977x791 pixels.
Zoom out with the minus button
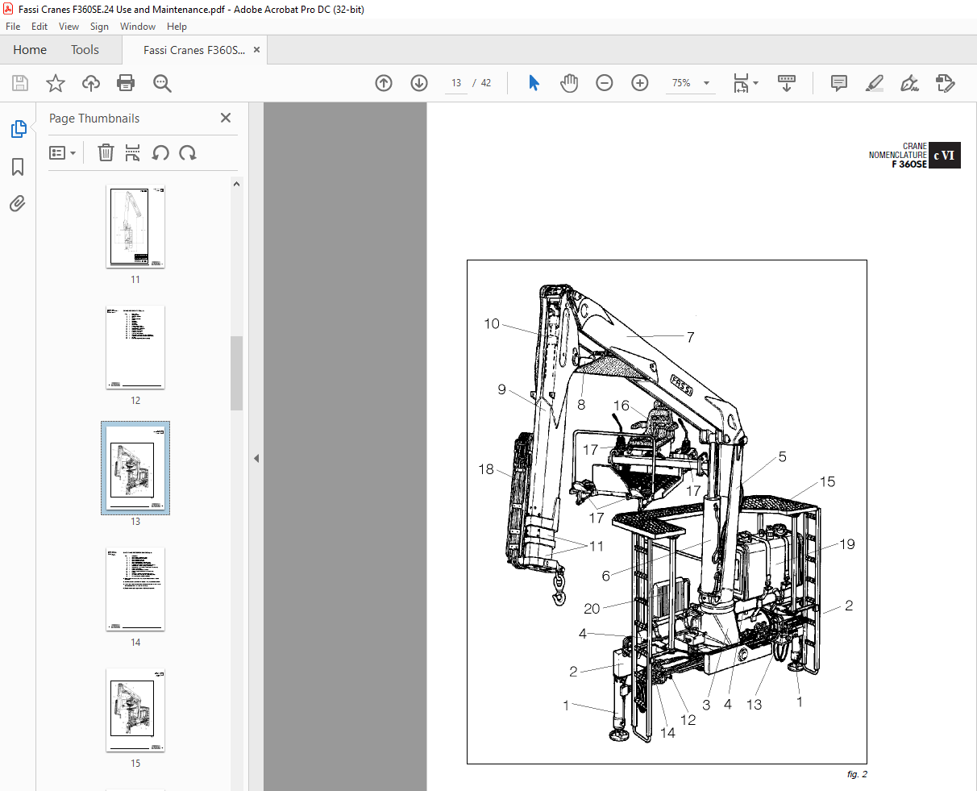[605, 83]
